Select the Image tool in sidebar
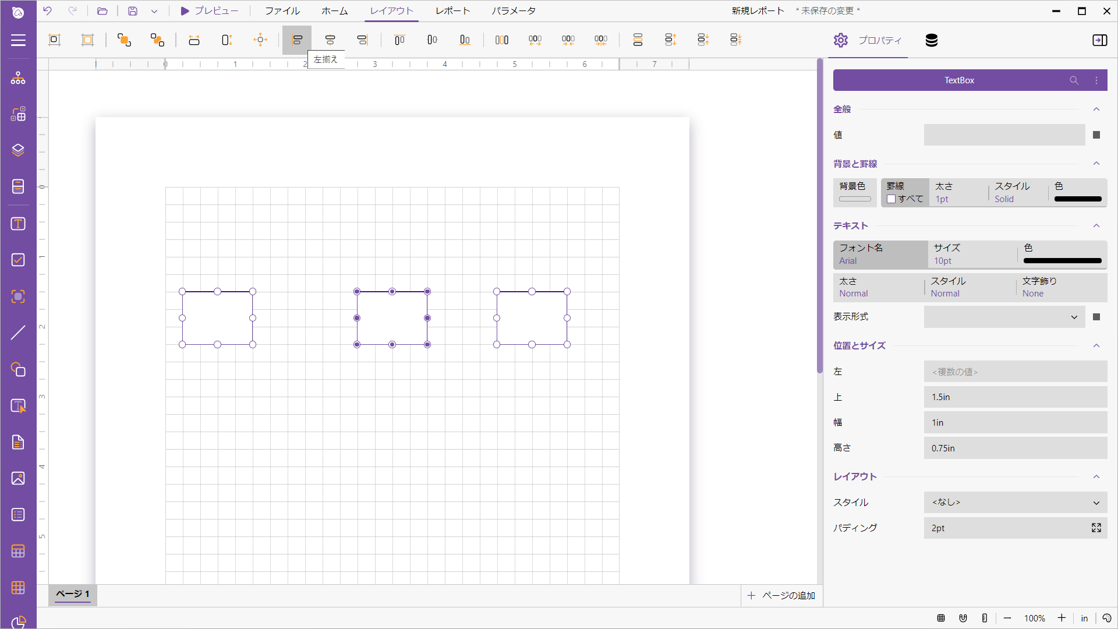The image size is (1118, 629). 18,478
